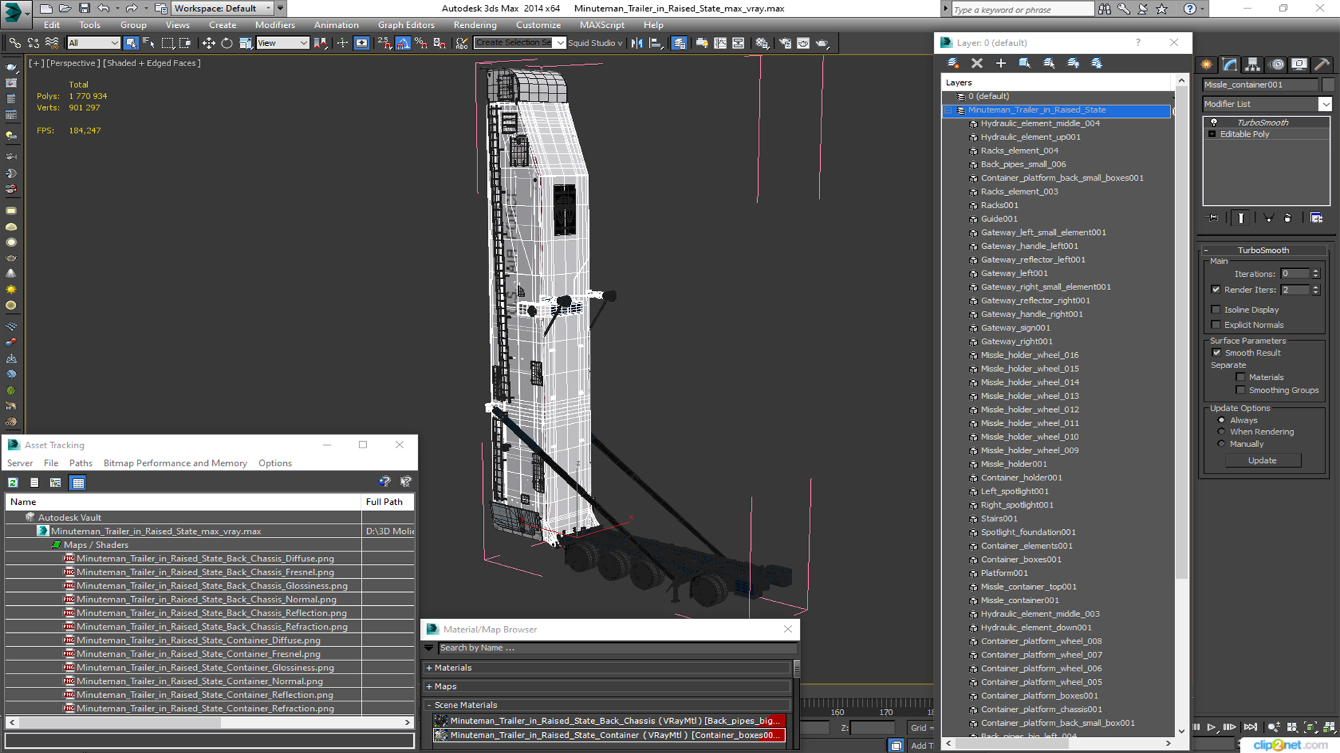Viewport: 1340px width, 753px height.
Task: Click Create New Layer icon in Layer dialog
Action: [953, 63]
